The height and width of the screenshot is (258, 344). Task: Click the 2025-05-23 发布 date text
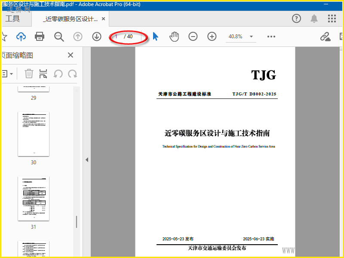[178, 239]
